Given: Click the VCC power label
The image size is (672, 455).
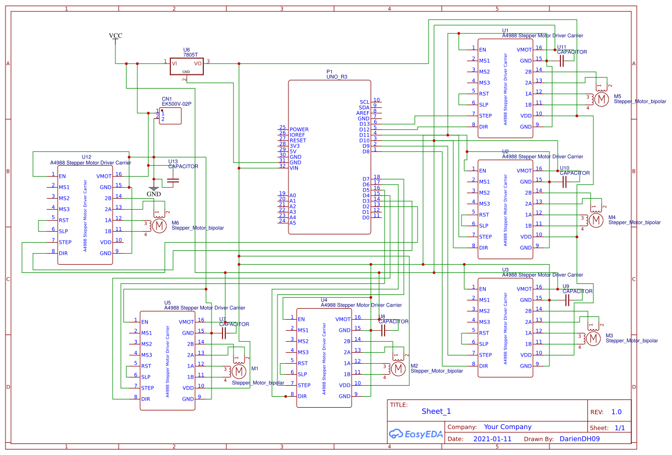Looking at the screenshot, I should click(x=115, y=35).
